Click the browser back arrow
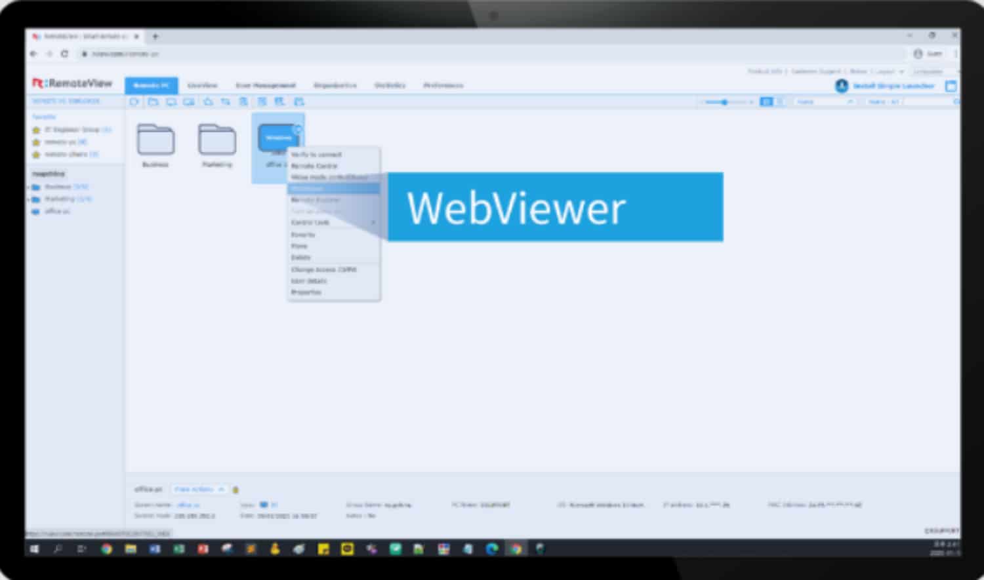This screenshot has width=984, height=580. pyautogui.click(x=34, y=54)
